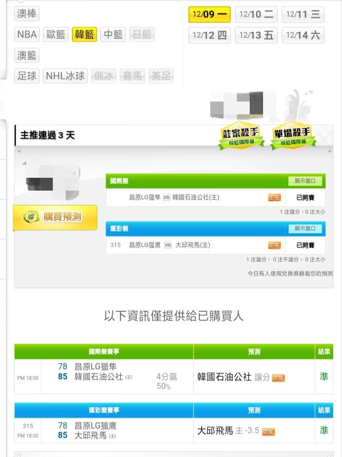Switch to the NBA category tab
The image size is (342, 457).
click(27, 34)
